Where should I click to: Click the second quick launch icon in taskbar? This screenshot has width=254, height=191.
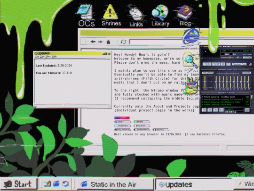56,184
